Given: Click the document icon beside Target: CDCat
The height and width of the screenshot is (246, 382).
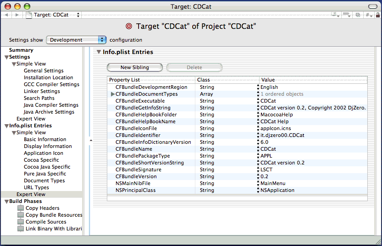Looking at the screenshot, I should point(29,15).
